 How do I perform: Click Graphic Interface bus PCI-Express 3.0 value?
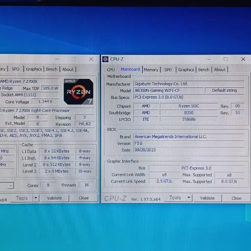tap(196, 168)
